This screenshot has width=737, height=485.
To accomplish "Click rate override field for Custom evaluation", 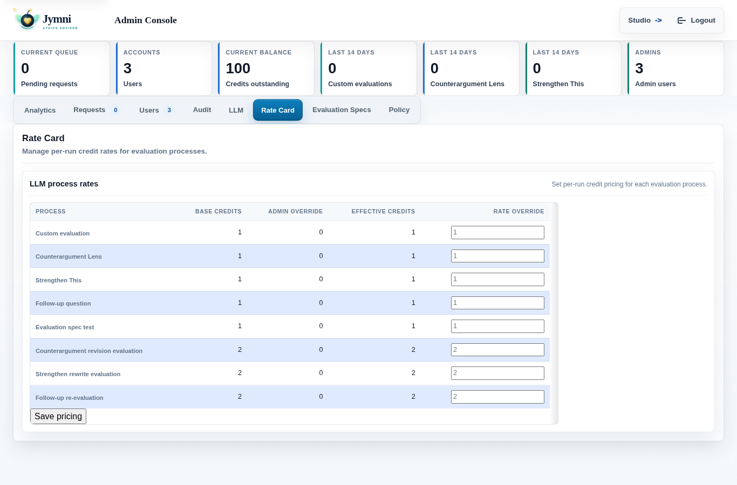I will 497,232.
